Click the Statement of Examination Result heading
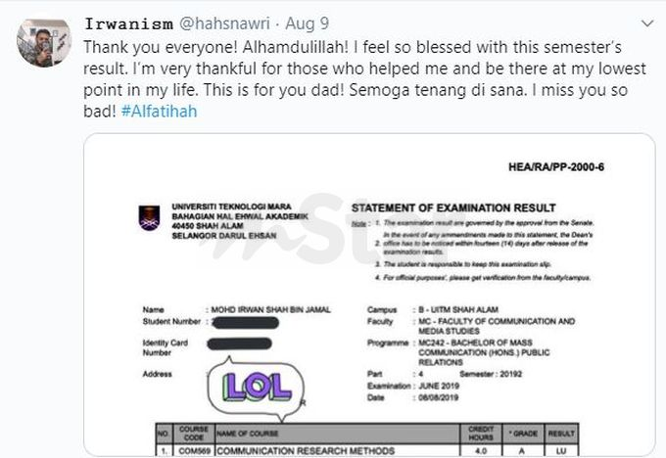Screen dimensions: 666x458 [453, 208]
